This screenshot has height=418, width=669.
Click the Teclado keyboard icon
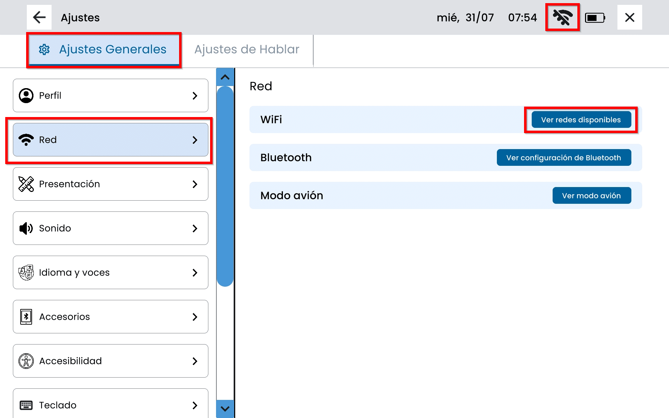[x=26, y=405]
